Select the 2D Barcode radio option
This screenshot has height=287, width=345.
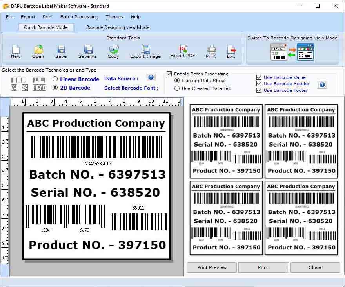tap(55, 88)
